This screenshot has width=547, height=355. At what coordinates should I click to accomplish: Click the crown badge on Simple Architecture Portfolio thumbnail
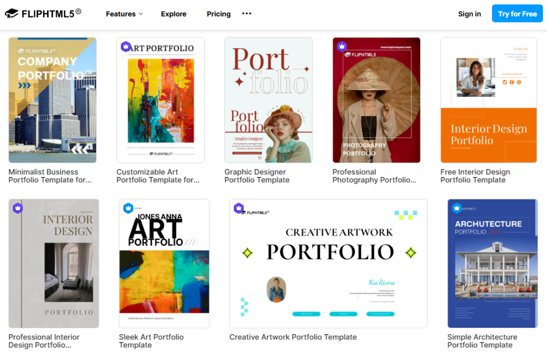pyautogui.click(x=456, y=208)
